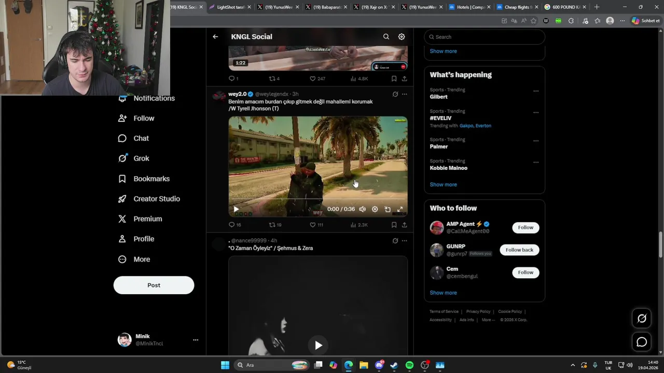This screenshot has width=664, height=373.
Task: Open floating messages chat button
Action: coord(642,342)
